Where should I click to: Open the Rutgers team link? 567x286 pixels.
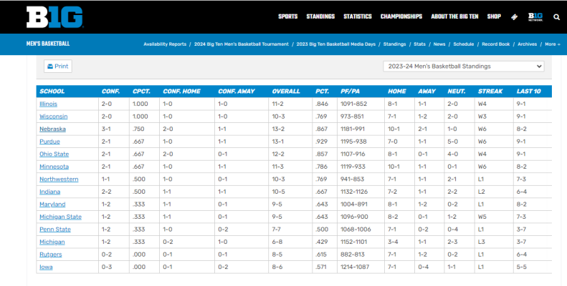[x=51, y=255]
